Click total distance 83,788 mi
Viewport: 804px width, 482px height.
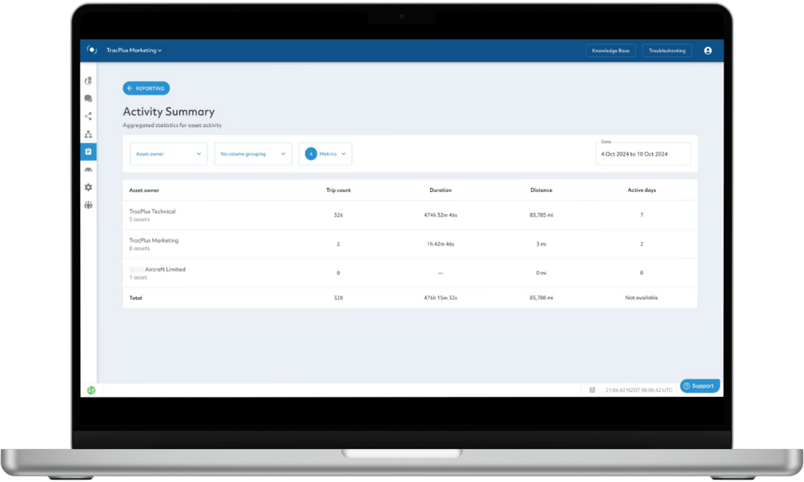[x=541, y=297]
